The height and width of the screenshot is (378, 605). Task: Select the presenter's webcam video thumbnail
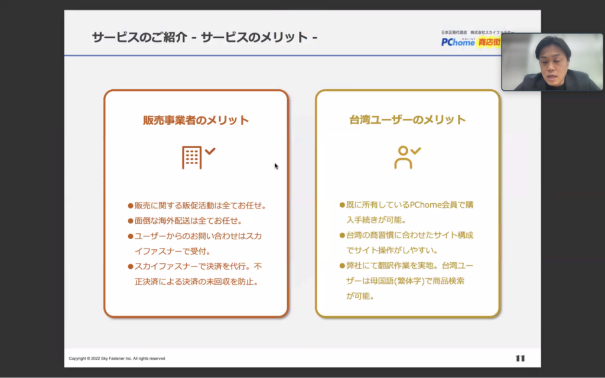(552, 61)
